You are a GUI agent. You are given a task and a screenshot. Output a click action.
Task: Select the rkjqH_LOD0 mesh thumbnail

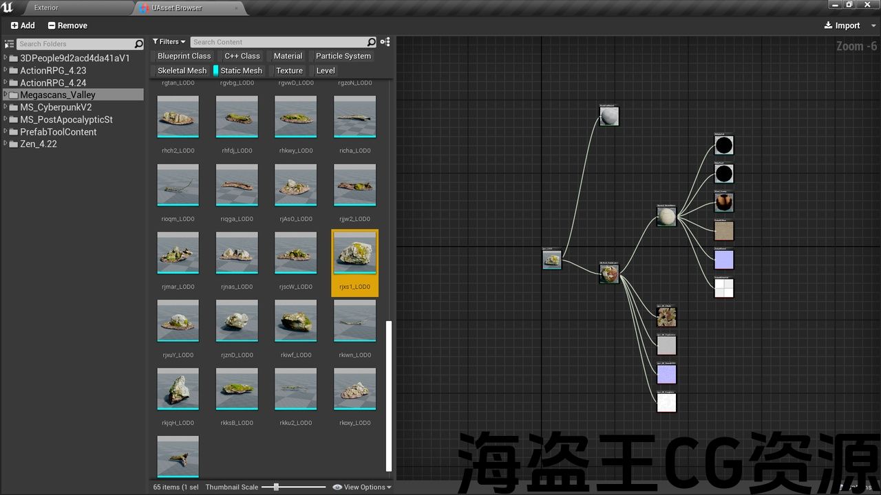coord(178,389)
